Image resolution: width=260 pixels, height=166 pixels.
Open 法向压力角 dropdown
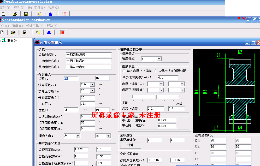click(x=92, y=91)
